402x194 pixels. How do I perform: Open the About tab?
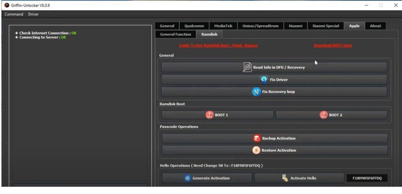click(x=375, y=26)
